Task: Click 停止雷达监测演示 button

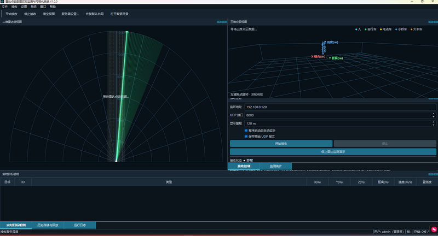Action: (x=333, y=152)
